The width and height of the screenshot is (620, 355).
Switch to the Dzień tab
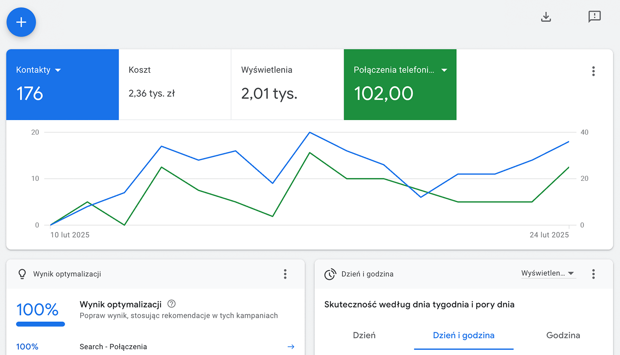364,336
